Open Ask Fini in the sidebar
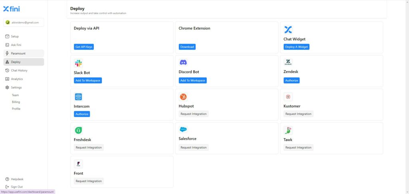The height and width of the screenshot is (194, 409). click(24, 45)
